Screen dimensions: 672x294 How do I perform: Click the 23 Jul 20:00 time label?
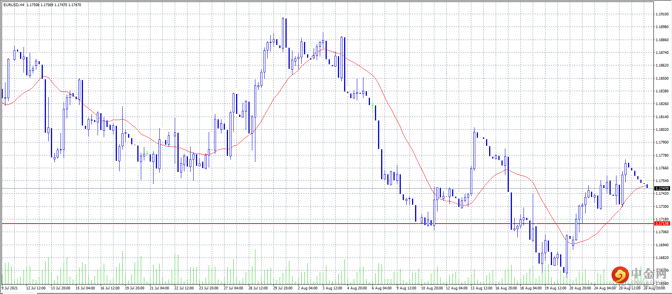pos(209,288)
